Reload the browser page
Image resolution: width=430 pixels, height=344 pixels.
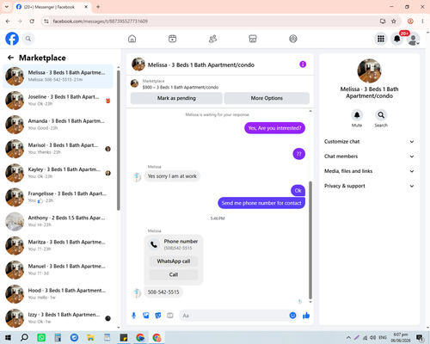(x=32, y=21)
